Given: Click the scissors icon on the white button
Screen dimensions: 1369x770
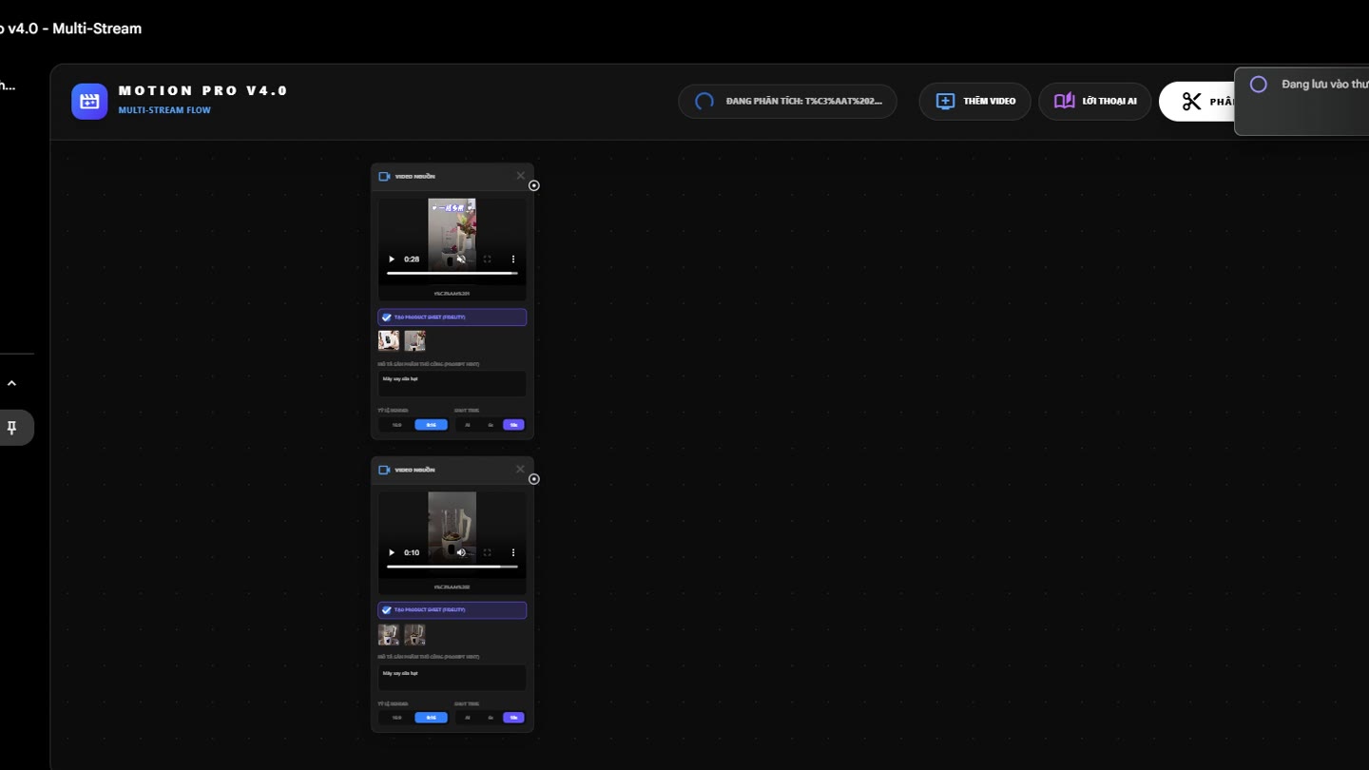Looking at the screenshot, I should (x=1191, y=102).
